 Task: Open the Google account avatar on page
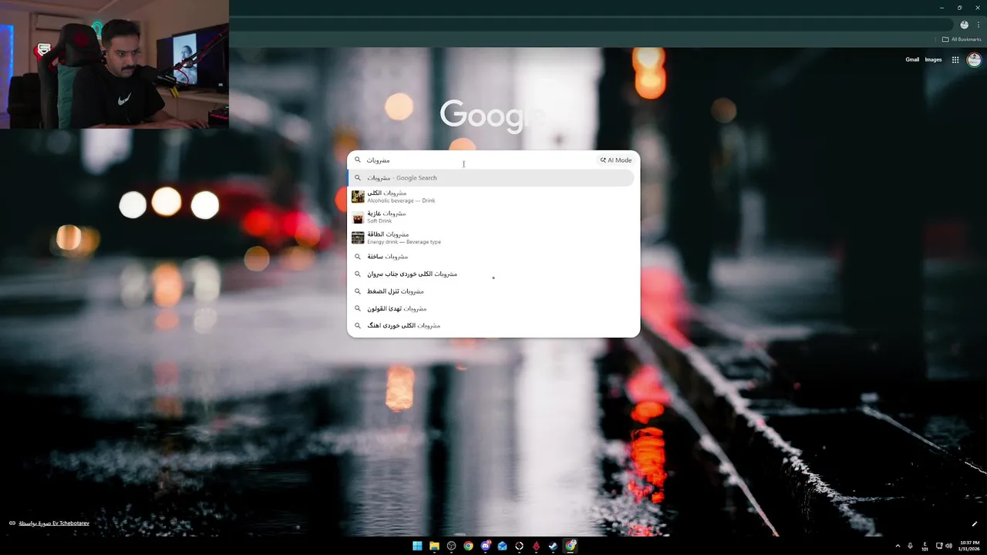point(974,59)
